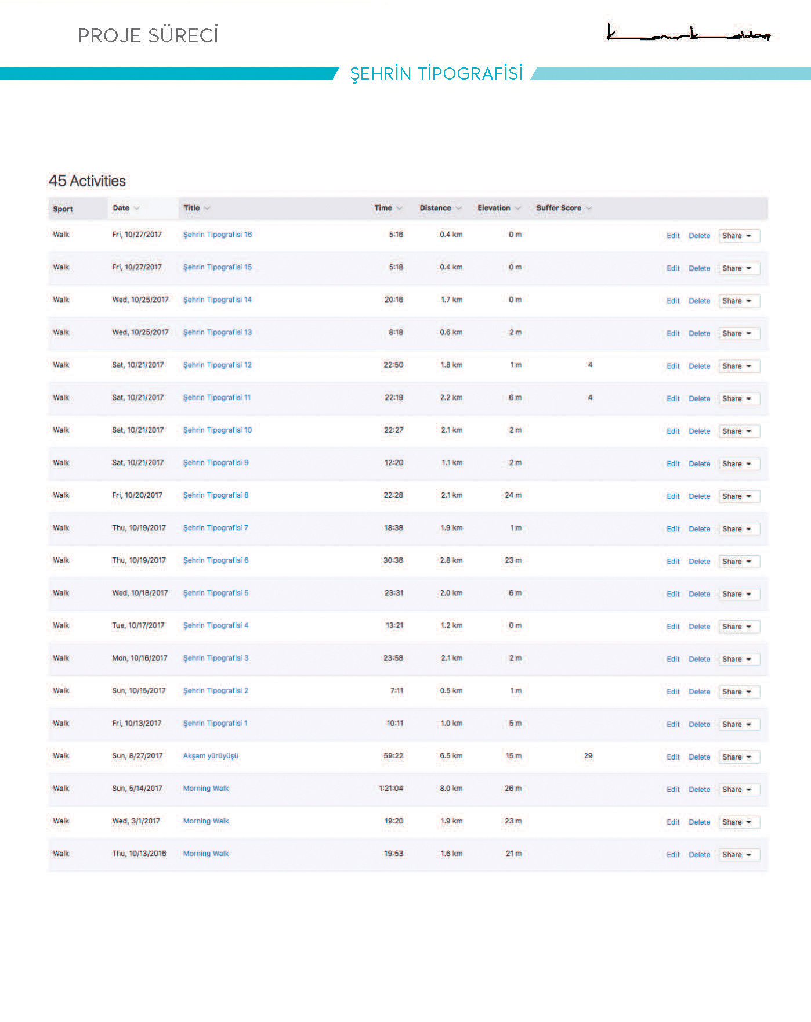Viewport: 811px width, 1022px height.
Task: Open Akşam yürüyüşü activity
Action: click(x=211, y=755)
